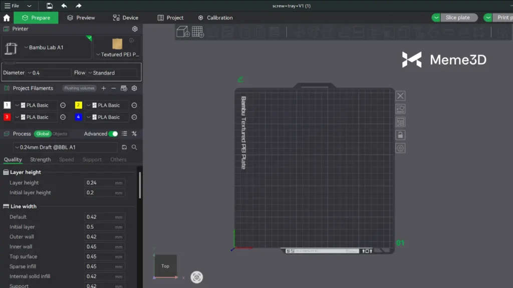Click the yellow filament 2 color swatch
513x288 pixels.
(79, 105)
